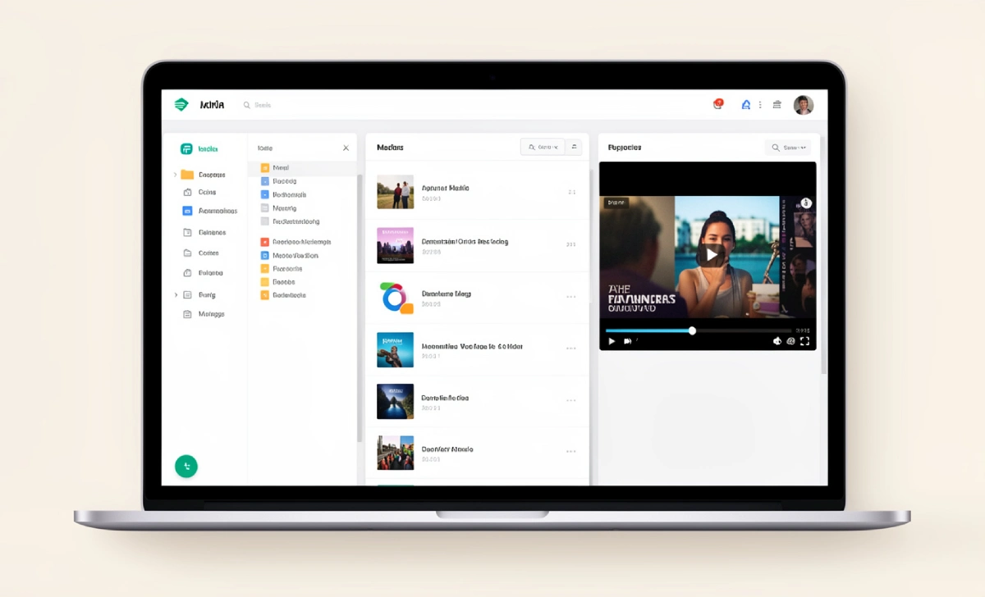The image size is (985, 597).
Task: Click the yellow folder icon in the sidebar
Action: (x=187, y=175)
